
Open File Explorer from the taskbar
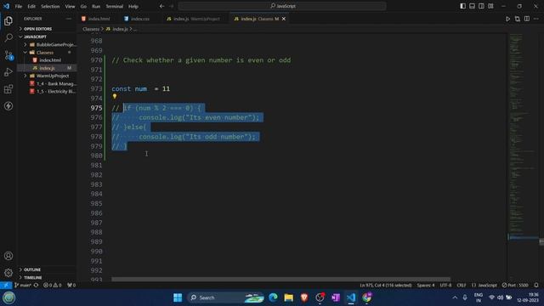pos(289,297)
